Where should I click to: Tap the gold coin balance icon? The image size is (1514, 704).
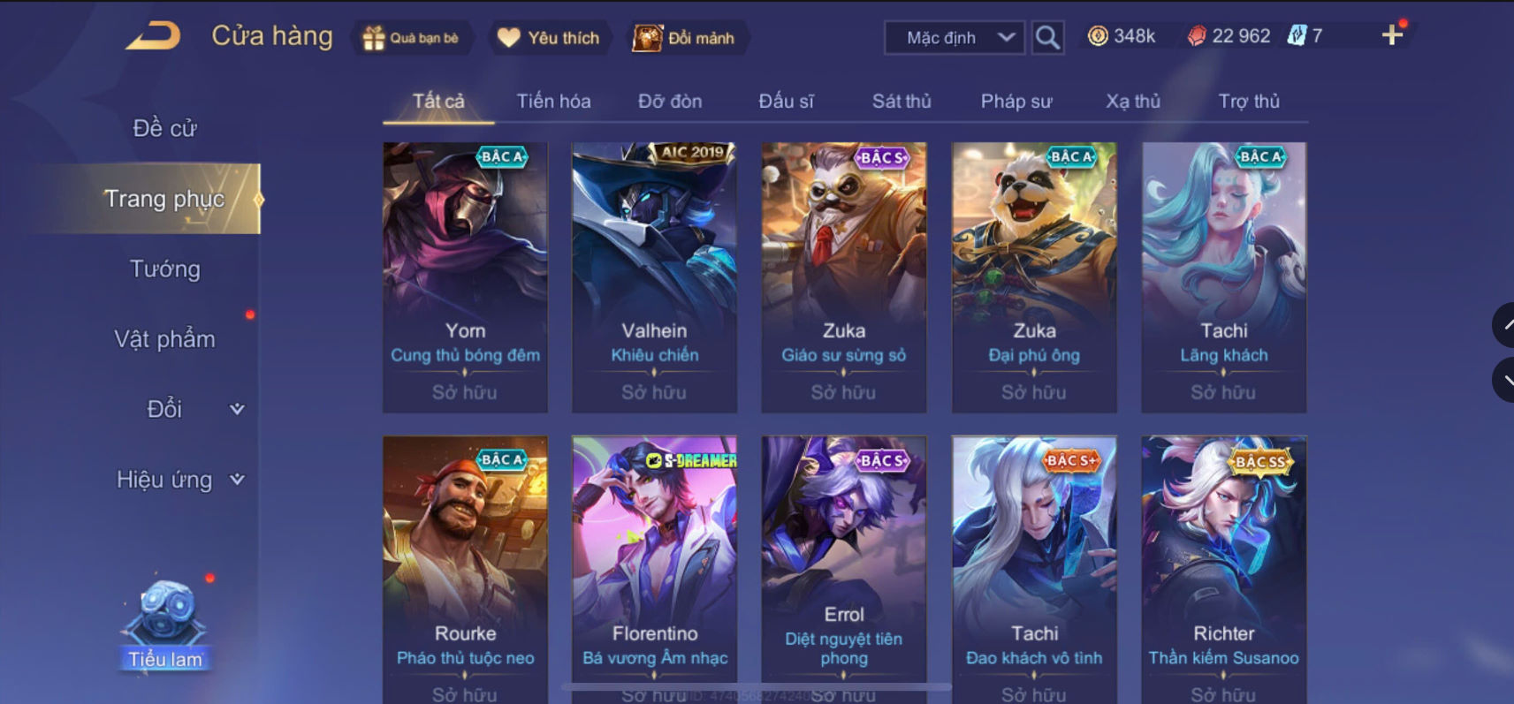pos(1098,36)
